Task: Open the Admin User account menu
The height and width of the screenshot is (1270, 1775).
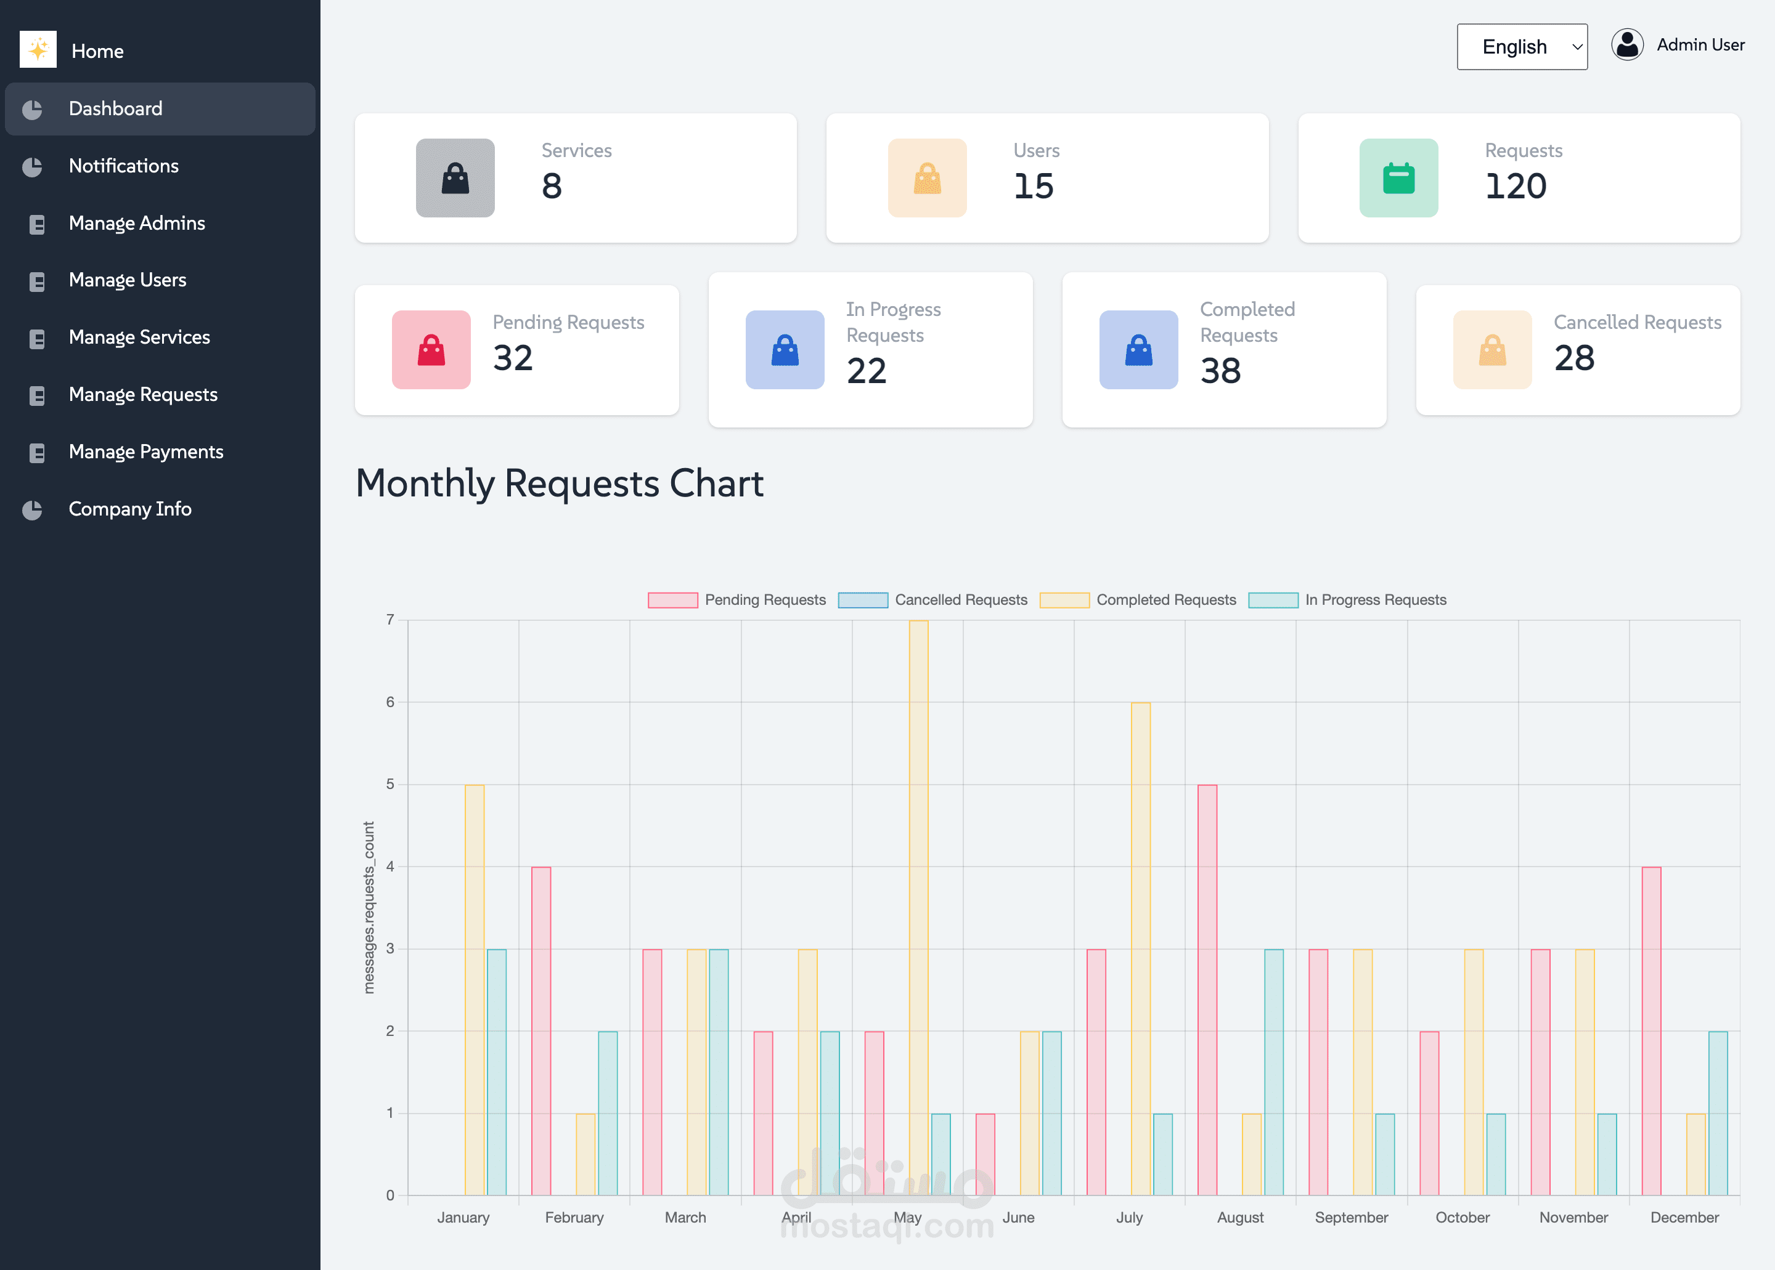Action: click(1700, 46)
